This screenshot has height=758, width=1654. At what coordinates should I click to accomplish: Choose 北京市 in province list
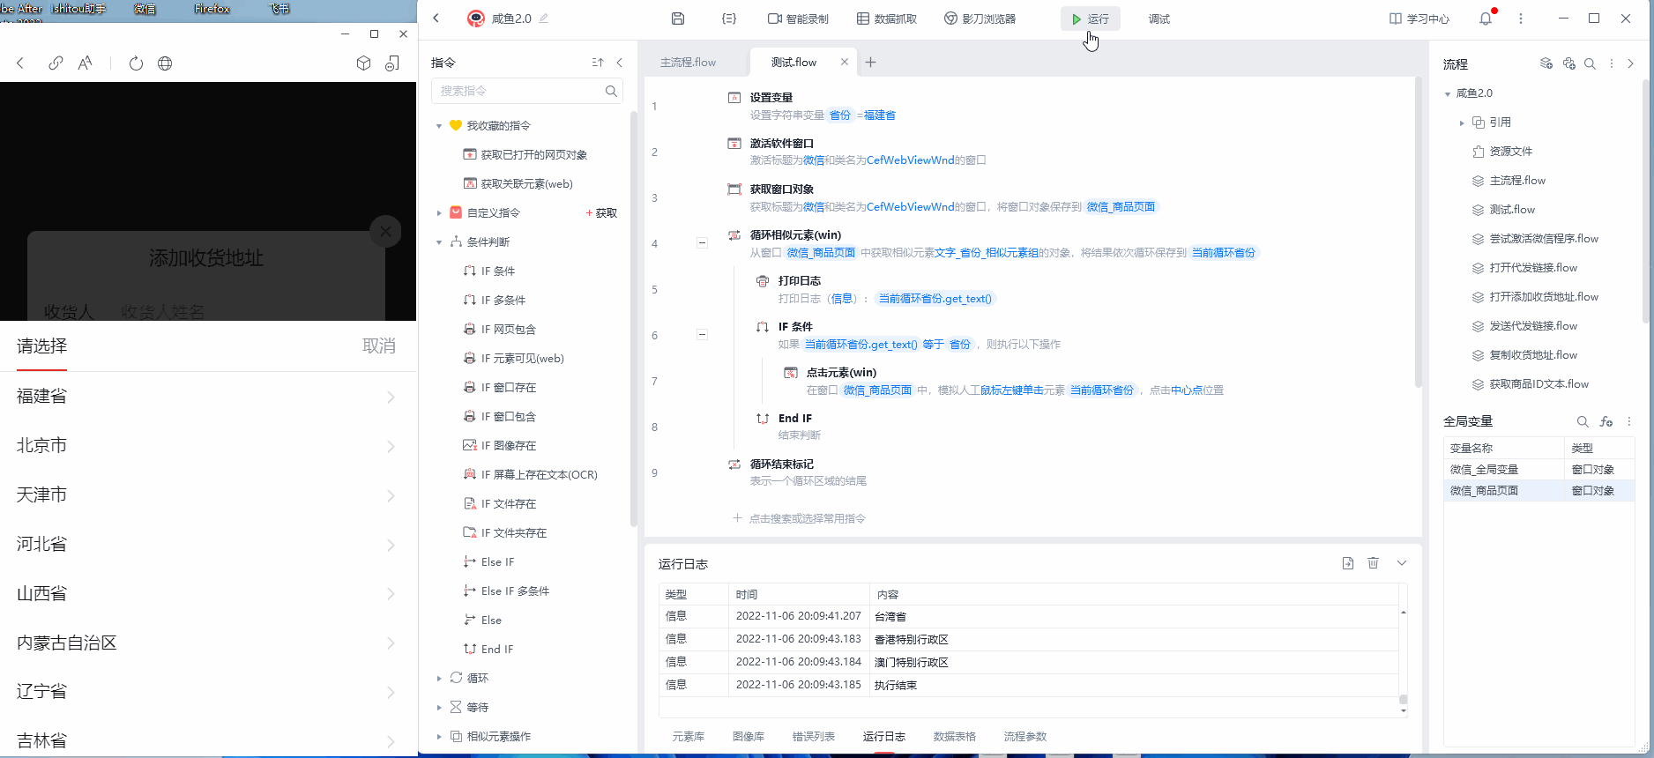click(x=206, y=446)
